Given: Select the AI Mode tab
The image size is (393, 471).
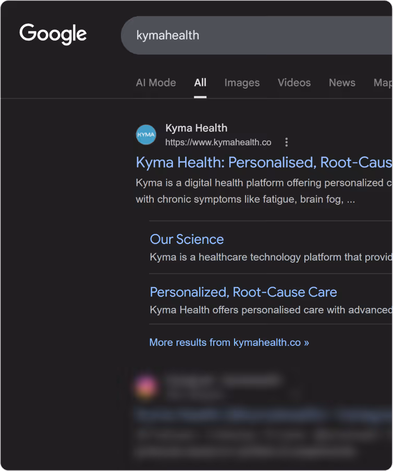Looking at the screenshot, I should point(156,82).
